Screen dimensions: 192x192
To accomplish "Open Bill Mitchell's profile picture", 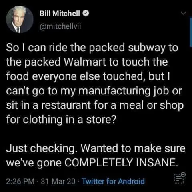I will pos(20,19).
